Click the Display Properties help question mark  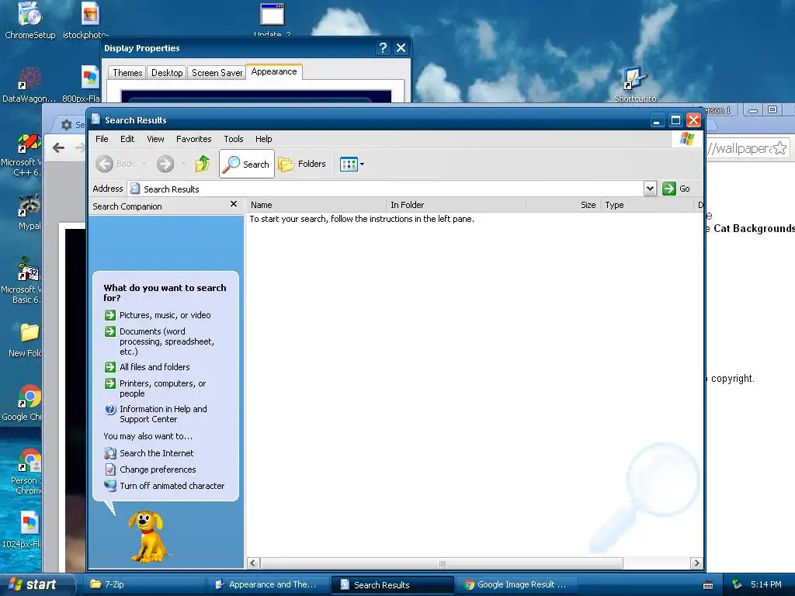(x=383, y=48)
